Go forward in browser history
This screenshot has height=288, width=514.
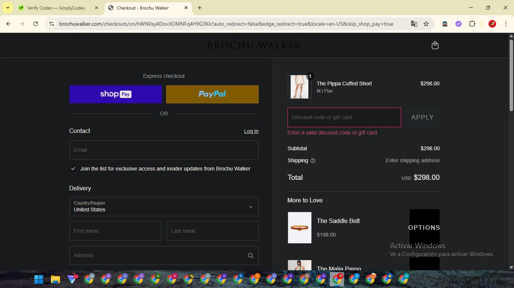(x=22, y=24)
